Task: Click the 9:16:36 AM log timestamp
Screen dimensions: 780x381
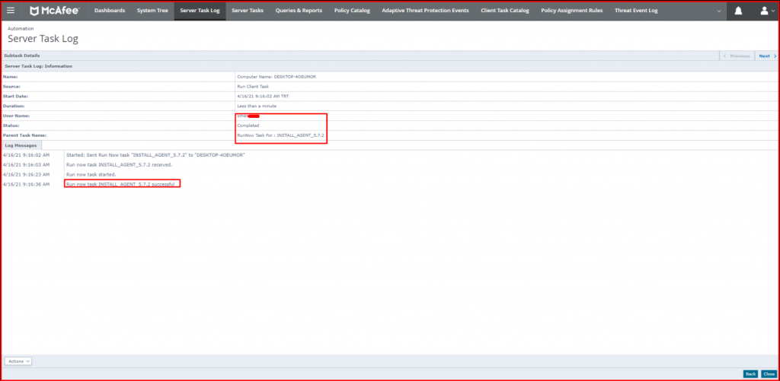Action: pyautogui.click(x=26, y=184)
